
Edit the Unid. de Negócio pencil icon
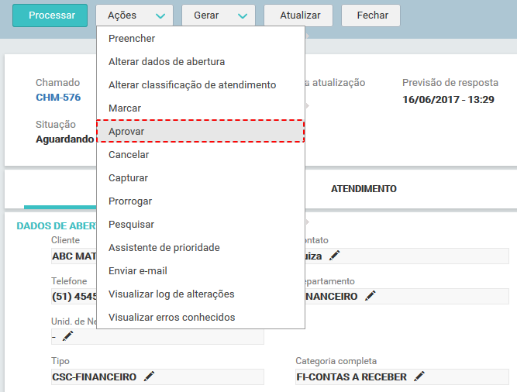point(67,336)
